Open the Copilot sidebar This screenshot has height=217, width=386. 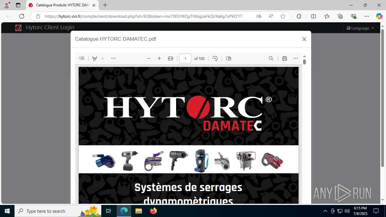pos(379,16)
